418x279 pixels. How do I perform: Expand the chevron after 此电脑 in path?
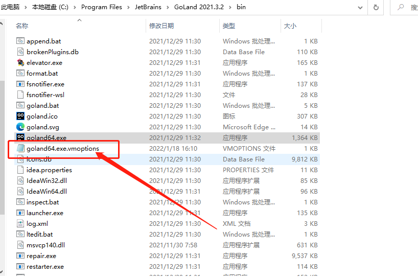pyautogui.click(x=26, y=7)
